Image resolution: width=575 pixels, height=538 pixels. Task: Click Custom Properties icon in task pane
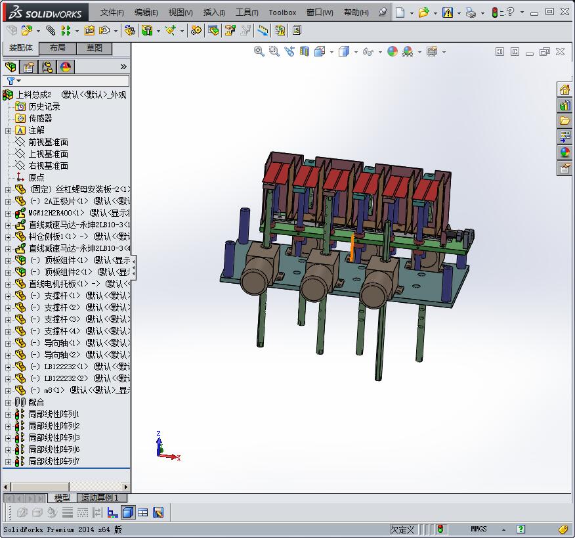pyautogui.click(x=564, y=168)
